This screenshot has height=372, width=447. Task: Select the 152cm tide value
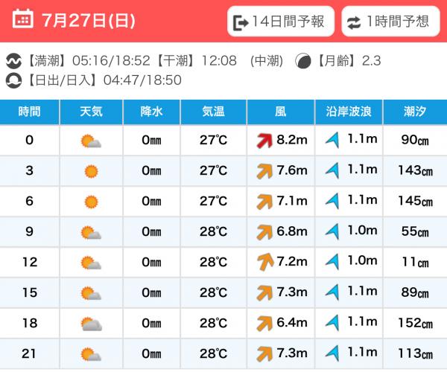[x=416, y=323]
